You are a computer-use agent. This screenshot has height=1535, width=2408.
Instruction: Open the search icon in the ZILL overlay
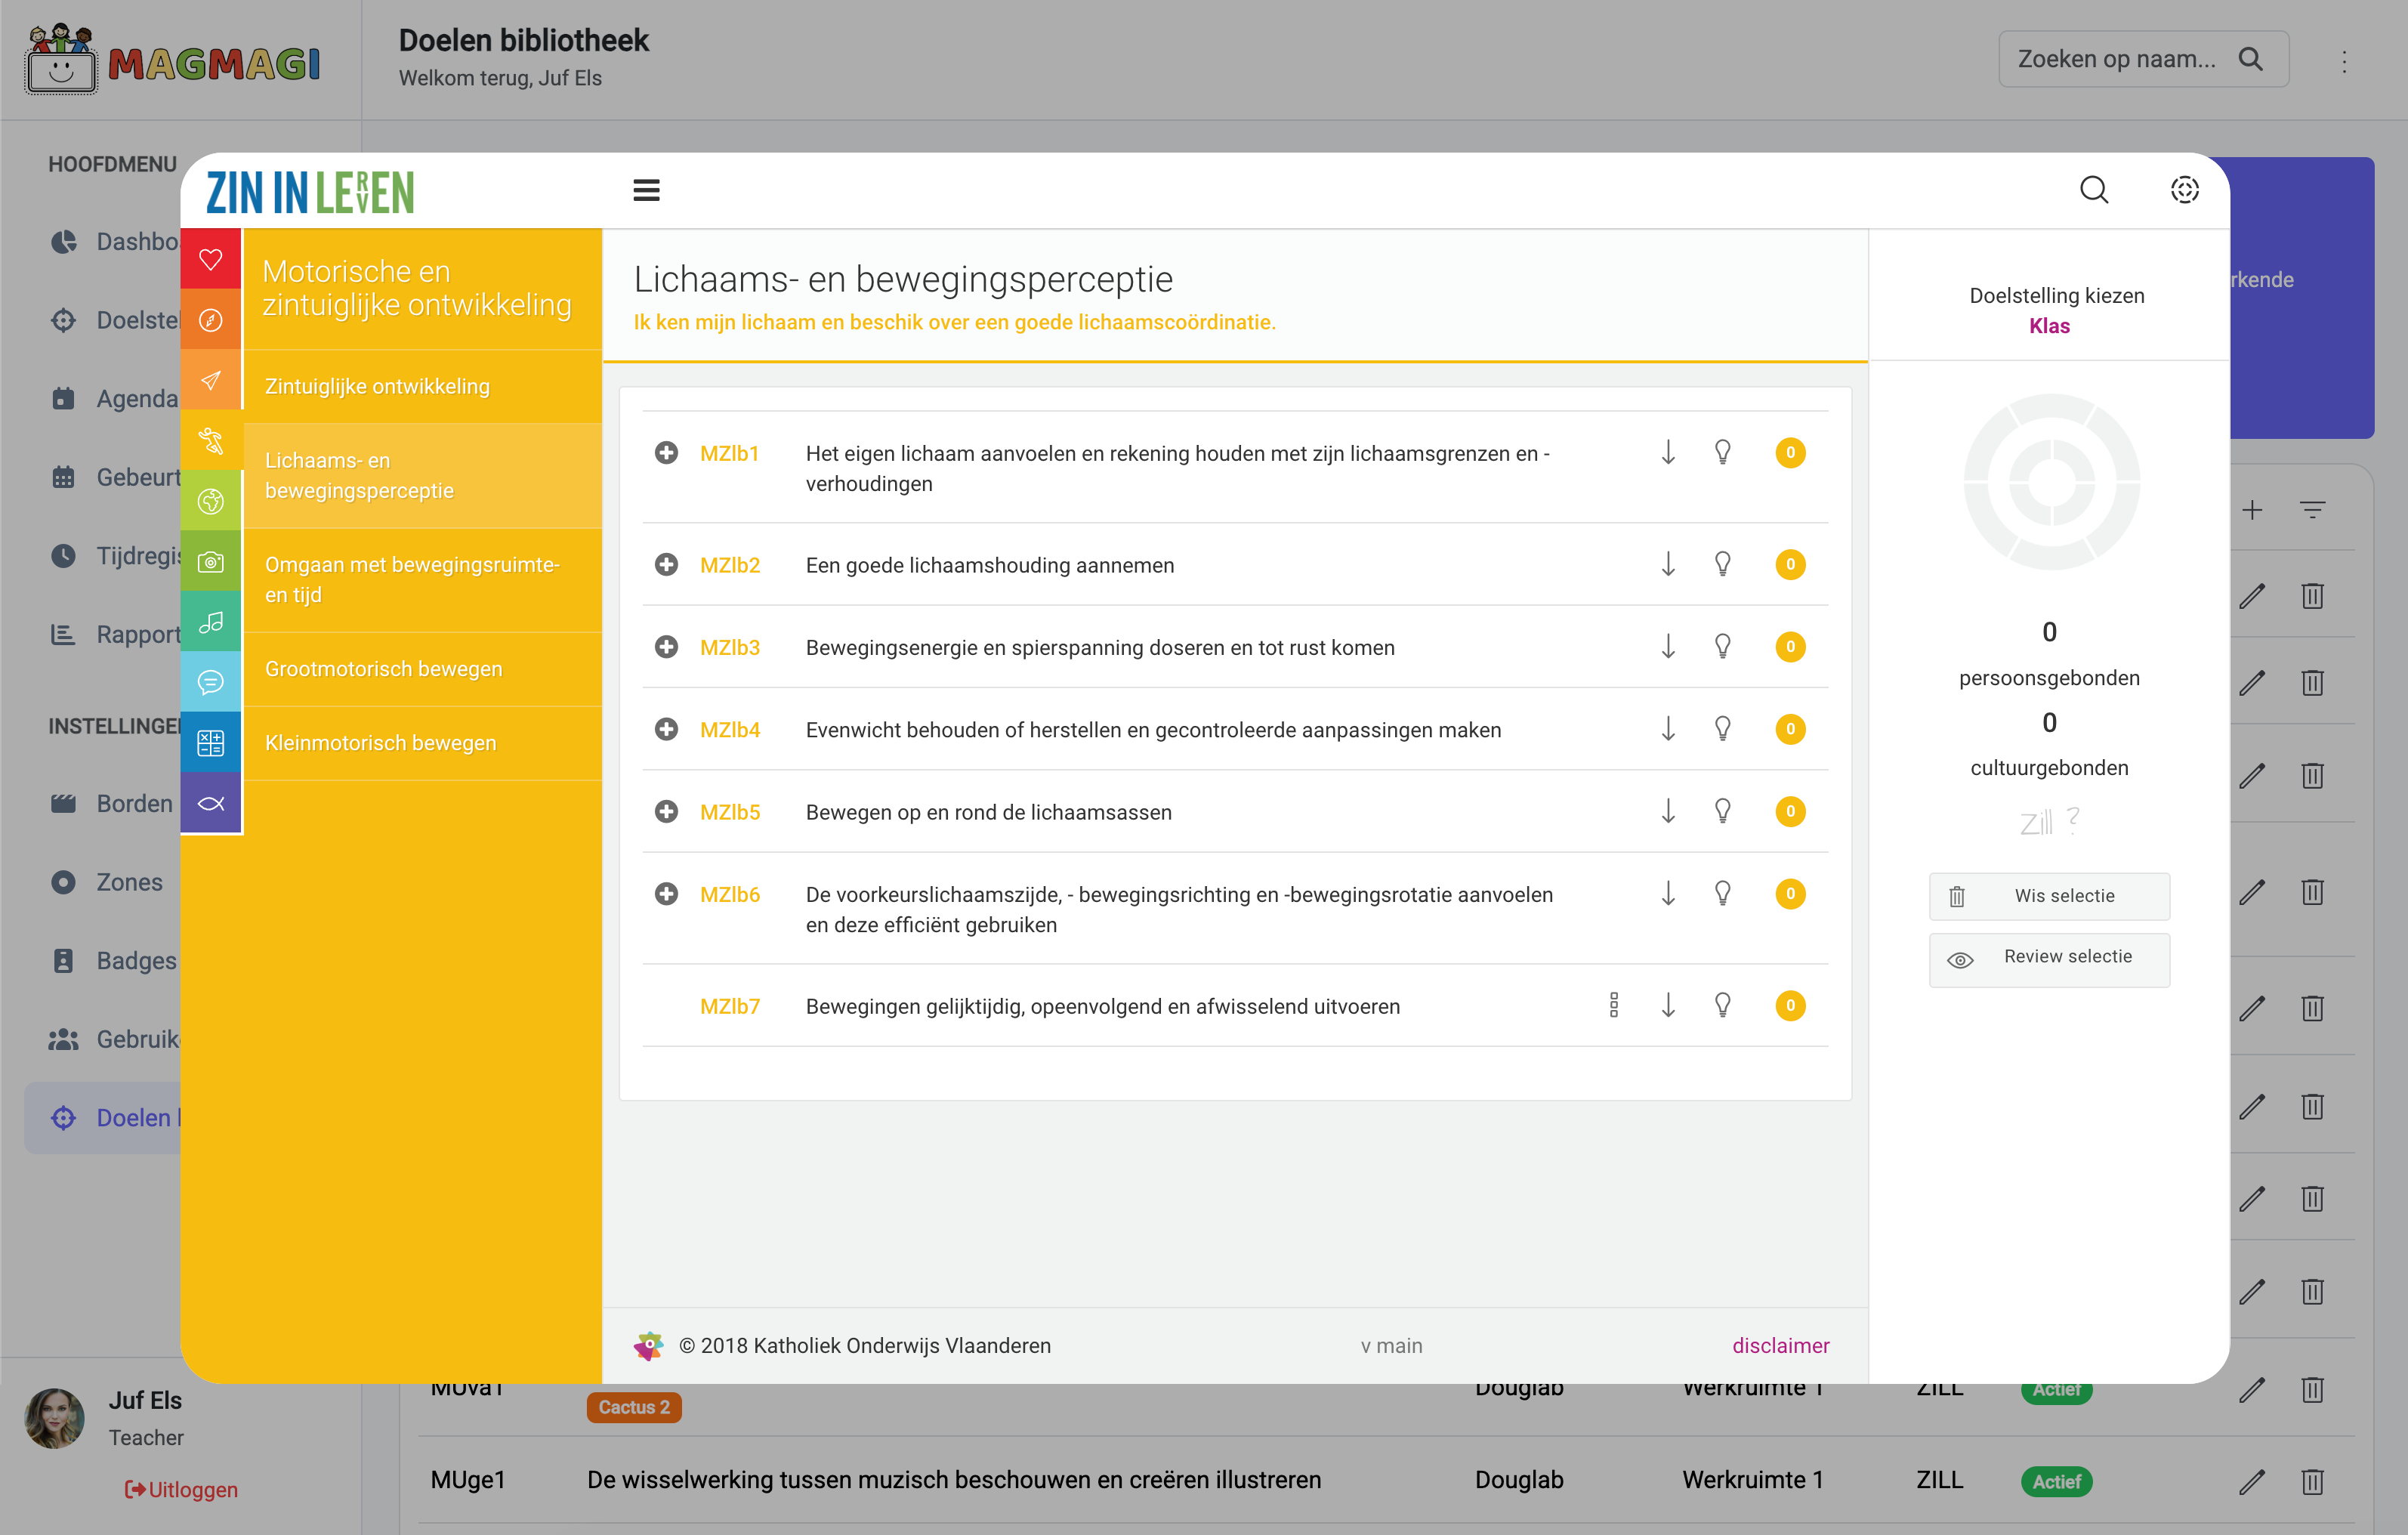click(2094, 189)
